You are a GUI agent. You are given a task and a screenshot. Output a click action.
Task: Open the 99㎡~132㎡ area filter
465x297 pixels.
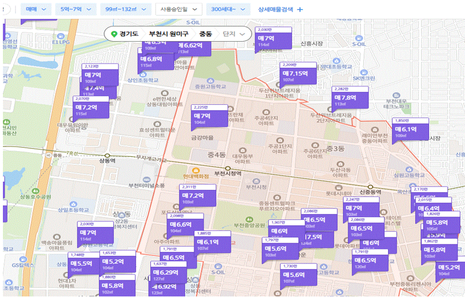point(126,9)
